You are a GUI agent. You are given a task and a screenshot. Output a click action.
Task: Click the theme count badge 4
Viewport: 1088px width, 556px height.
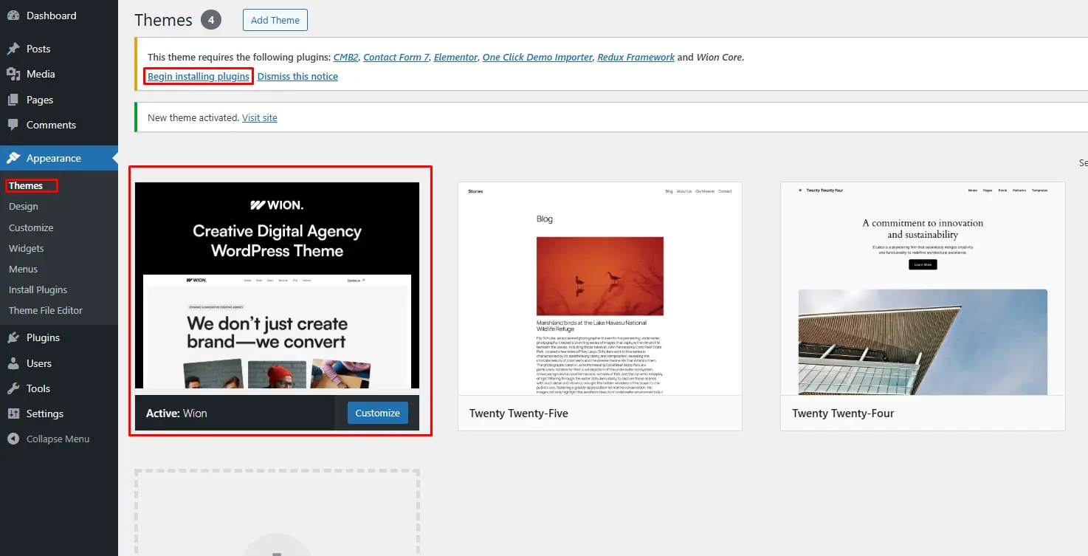pyautogui.click(x=211, y=20)
